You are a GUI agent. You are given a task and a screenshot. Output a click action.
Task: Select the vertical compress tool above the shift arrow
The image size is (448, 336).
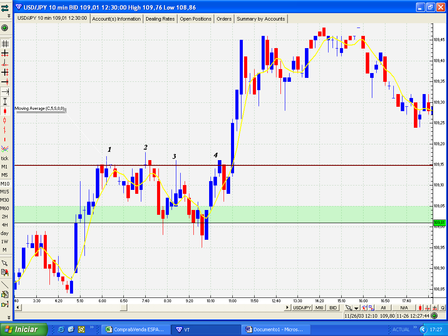[5, 82]
